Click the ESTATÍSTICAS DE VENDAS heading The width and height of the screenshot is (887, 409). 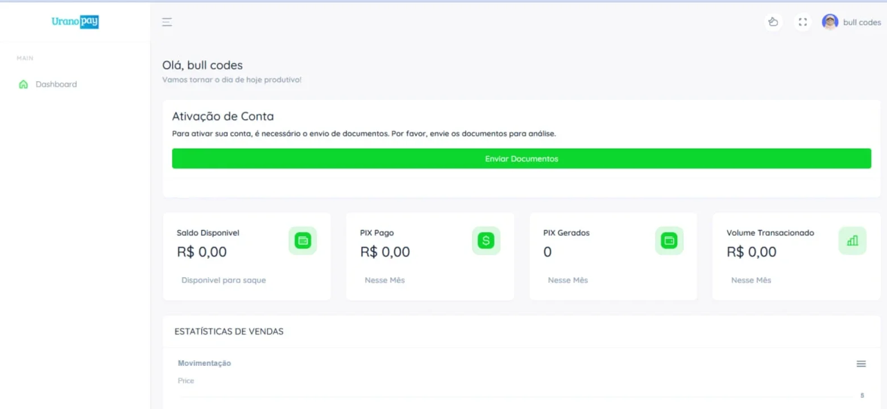229,331
